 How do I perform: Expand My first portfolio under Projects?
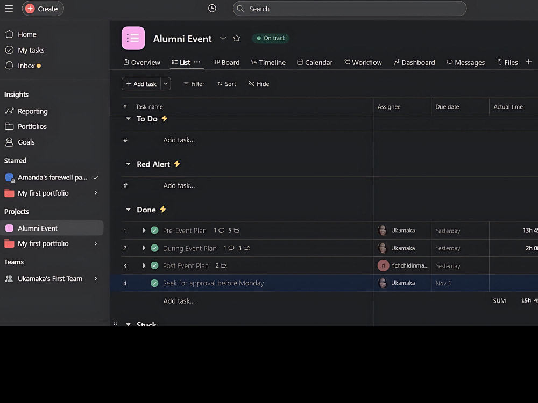pos(96,243)
